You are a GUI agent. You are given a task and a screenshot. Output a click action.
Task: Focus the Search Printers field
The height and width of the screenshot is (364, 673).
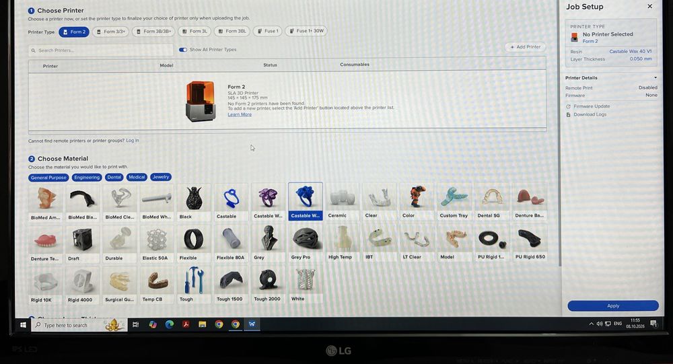tap(101, 50)
